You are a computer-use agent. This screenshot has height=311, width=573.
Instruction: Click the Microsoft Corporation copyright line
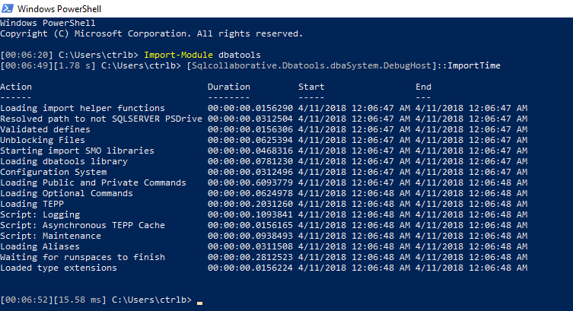tap(151, 34)
